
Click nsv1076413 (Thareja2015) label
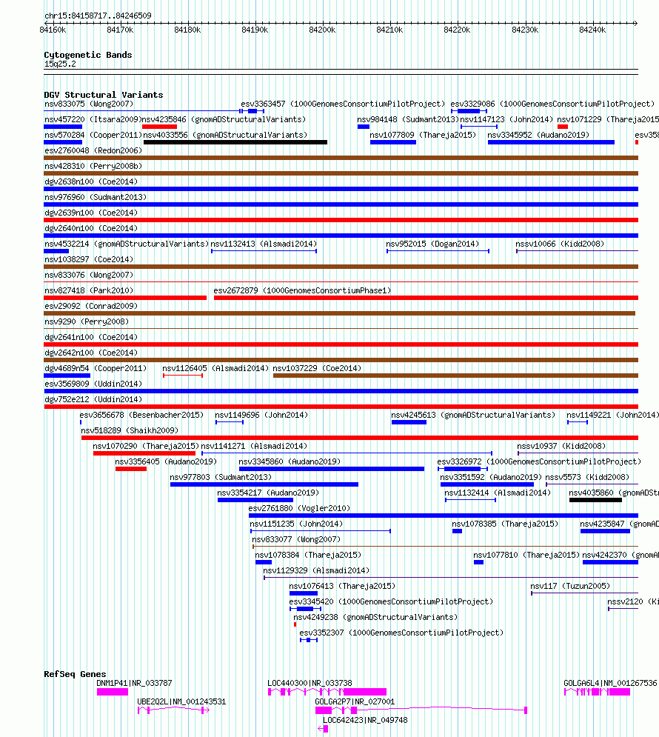pos(342,586)
